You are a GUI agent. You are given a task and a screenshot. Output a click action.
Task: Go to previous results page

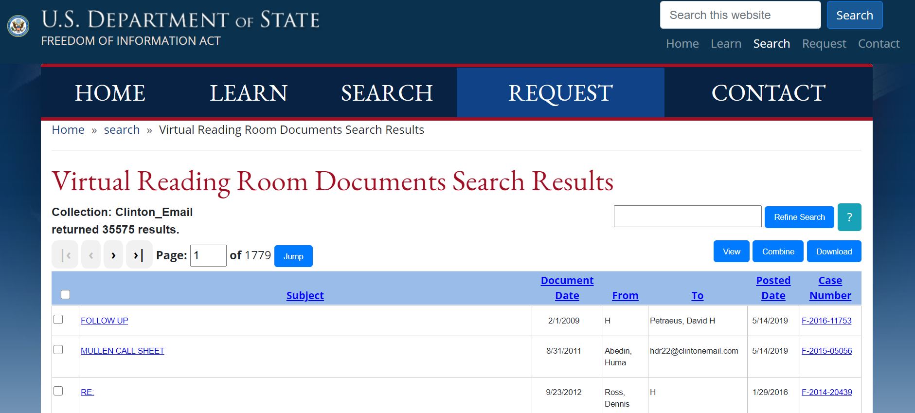[x=91, y=255]
